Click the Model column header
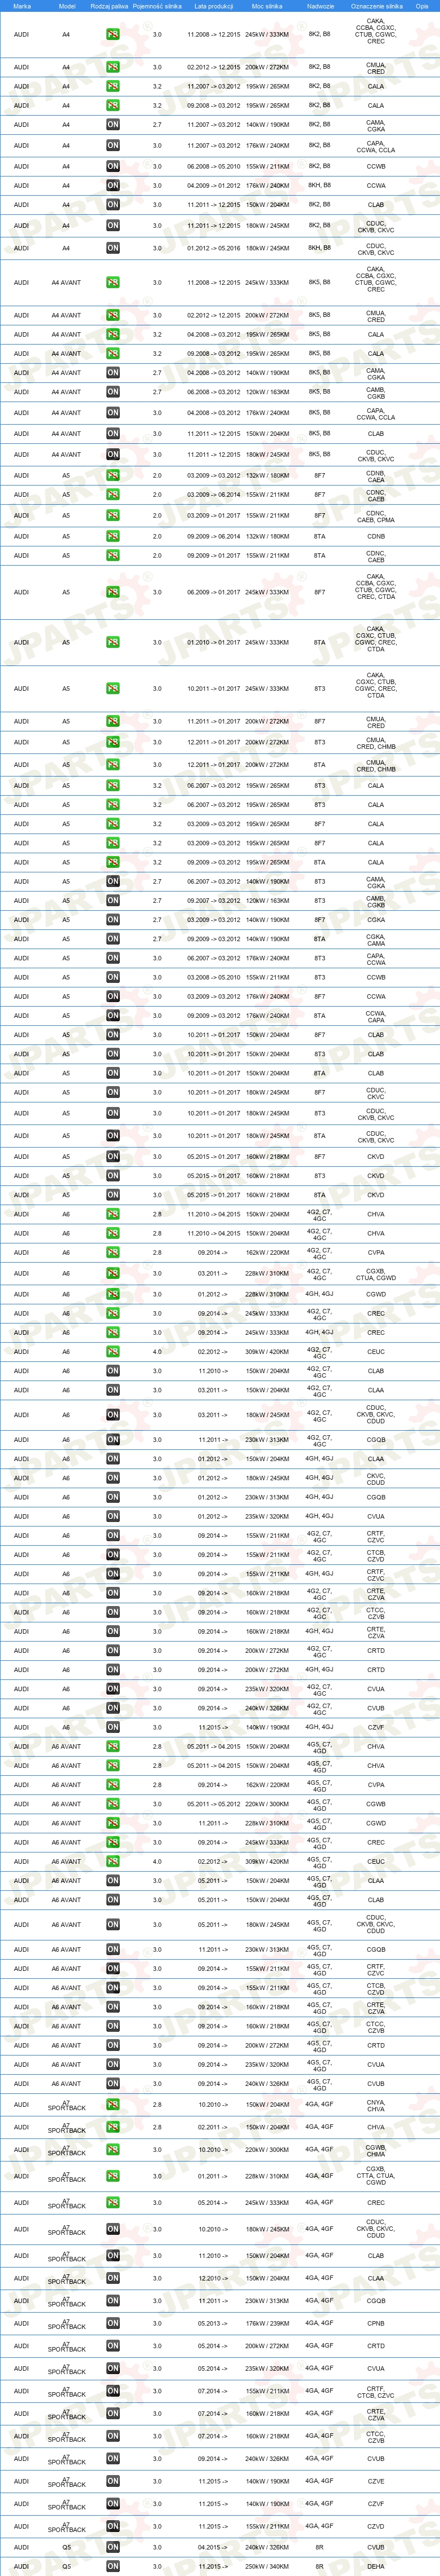Screen dimensions: 440x2576 point(67,6)
